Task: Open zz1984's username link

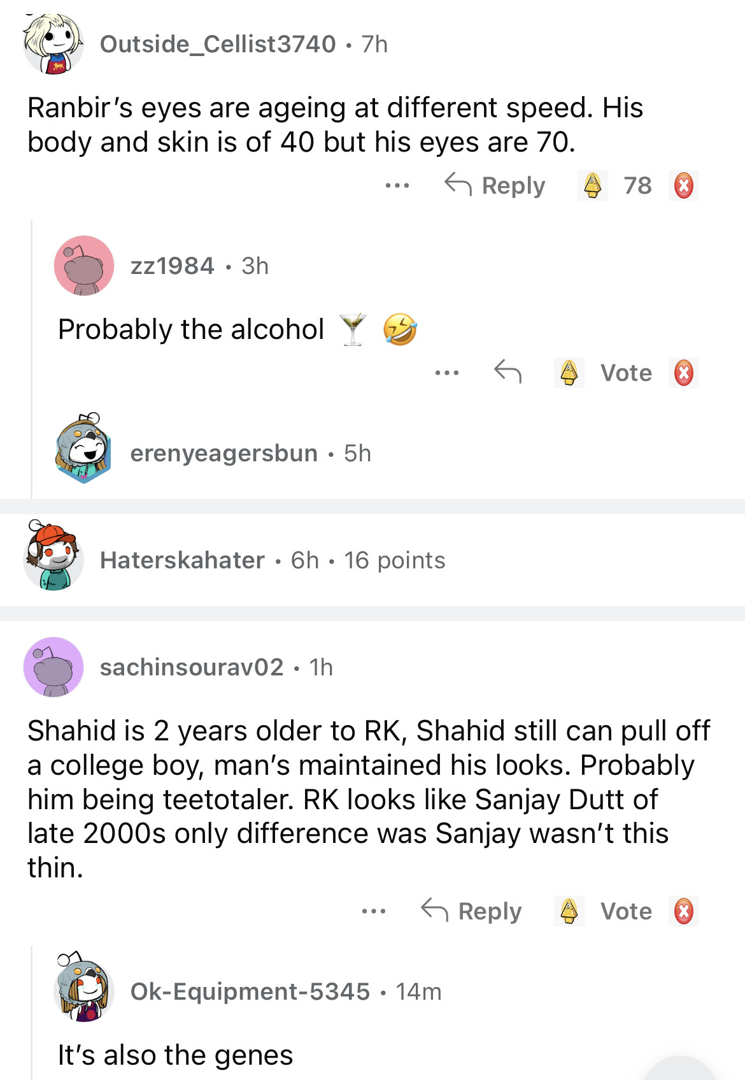Action: [x=173, y=266]
